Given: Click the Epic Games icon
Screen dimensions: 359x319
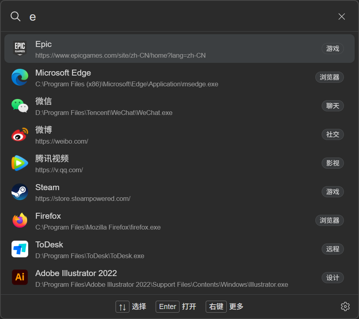Looking at the screenshot, I should [x=20, y=49].
